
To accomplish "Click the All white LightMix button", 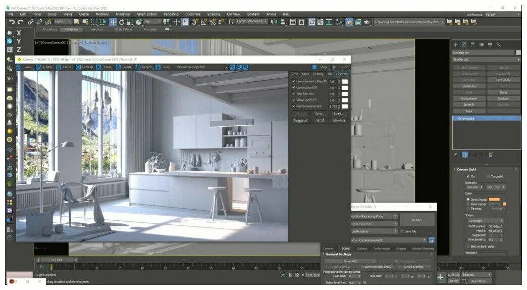I will point(339,120).
